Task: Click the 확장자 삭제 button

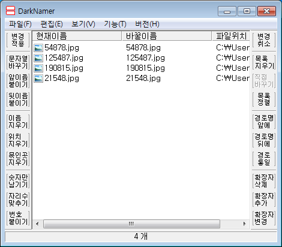Action: click(264, 181)
